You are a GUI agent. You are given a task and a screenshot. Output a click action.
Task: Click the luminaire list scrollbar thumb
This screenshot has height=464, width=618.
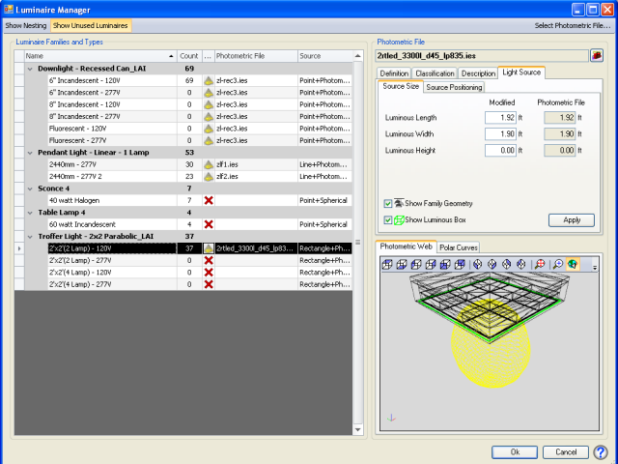[x=358, y=243]
